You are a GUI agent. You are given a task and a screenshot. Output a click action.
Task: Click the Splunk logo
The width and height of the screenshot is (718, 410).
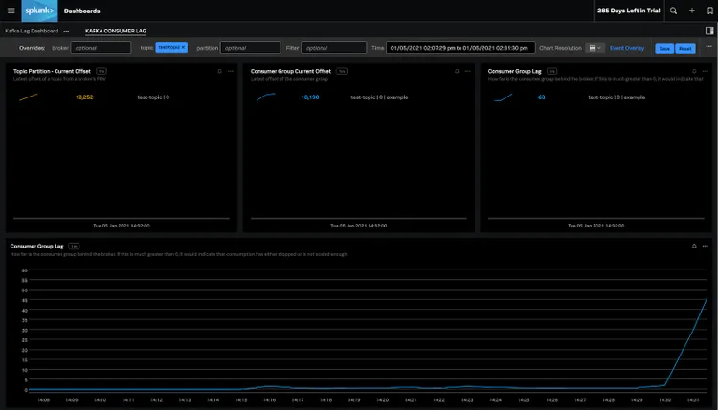tap(40, 11)
